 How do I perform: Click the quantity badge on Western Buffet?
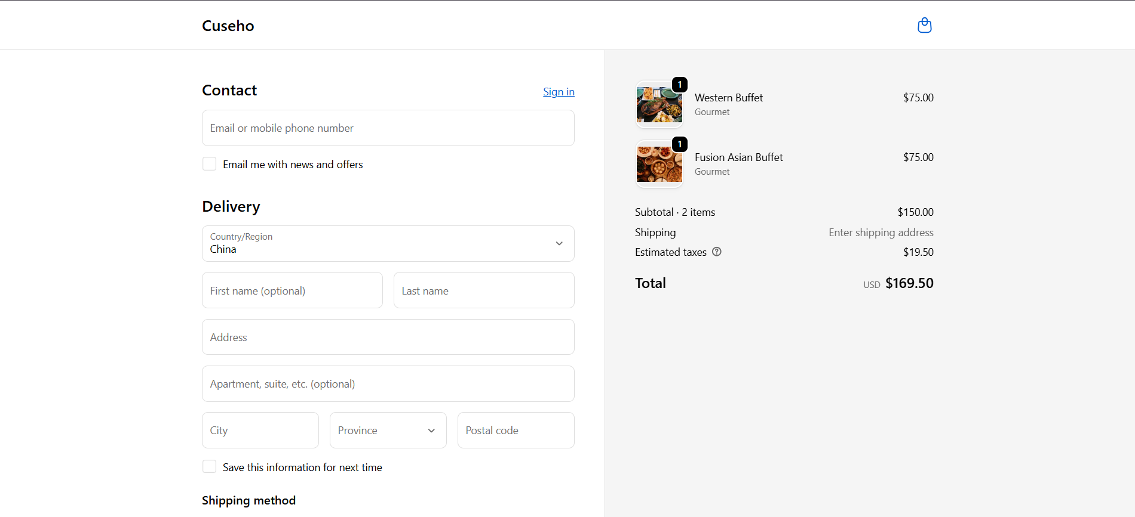680,85
